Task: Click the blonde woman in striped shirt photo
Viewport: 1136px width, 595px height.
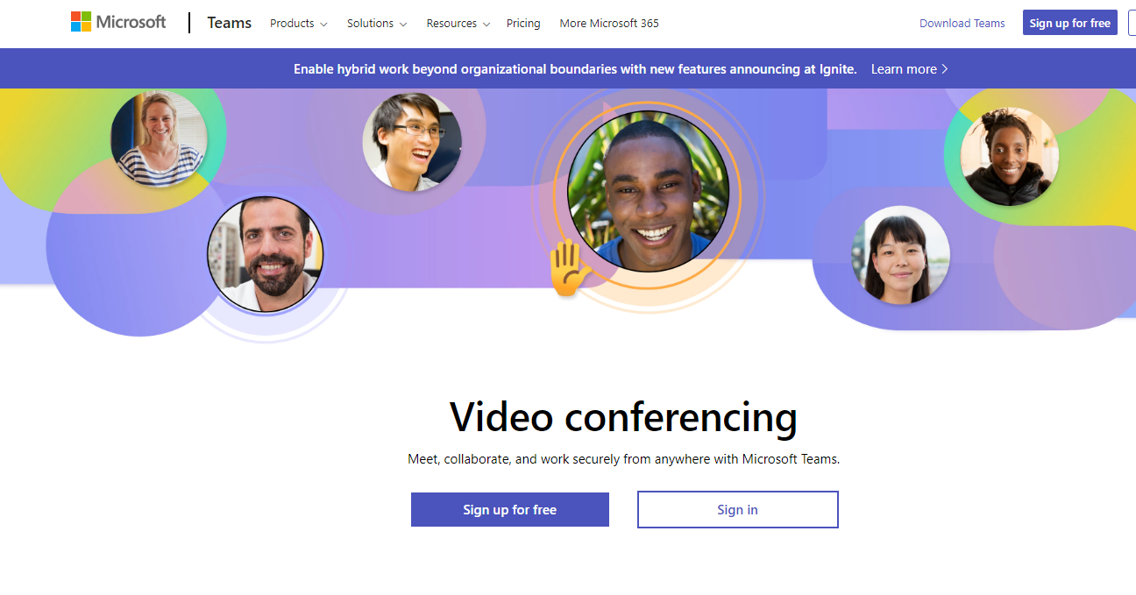Action: [x=159, y=138]
